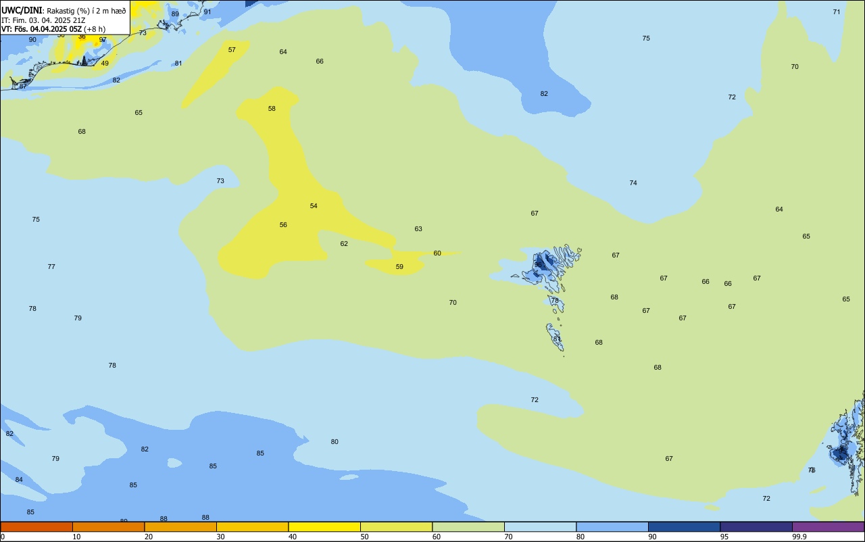Select the 40–50 bright yellow legend swatch
Viewport: 865px width, 542px height.
[x=324, y=526]
